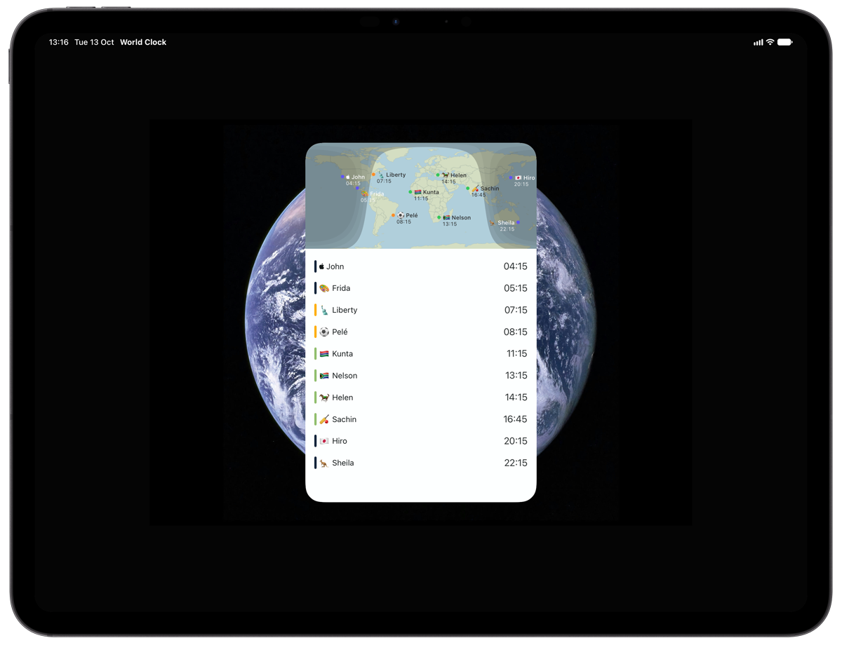This screenshot has width=842, height=645.
Task: Tap the cricket bat emoji beside Sachin in the list
Action: pos(323,419)
